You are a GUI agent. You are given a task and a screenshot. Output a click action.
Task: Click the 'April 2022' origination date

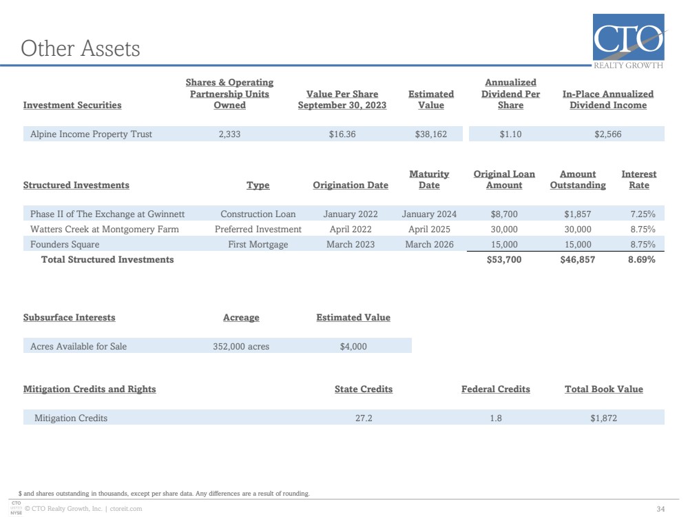[x=351, y=229]
